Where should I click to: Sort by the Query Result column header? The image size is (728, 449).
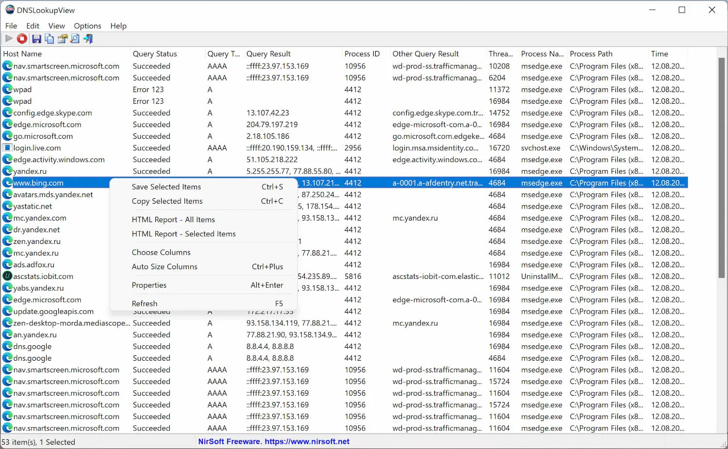pyautogui.click(x=293, y=54)
